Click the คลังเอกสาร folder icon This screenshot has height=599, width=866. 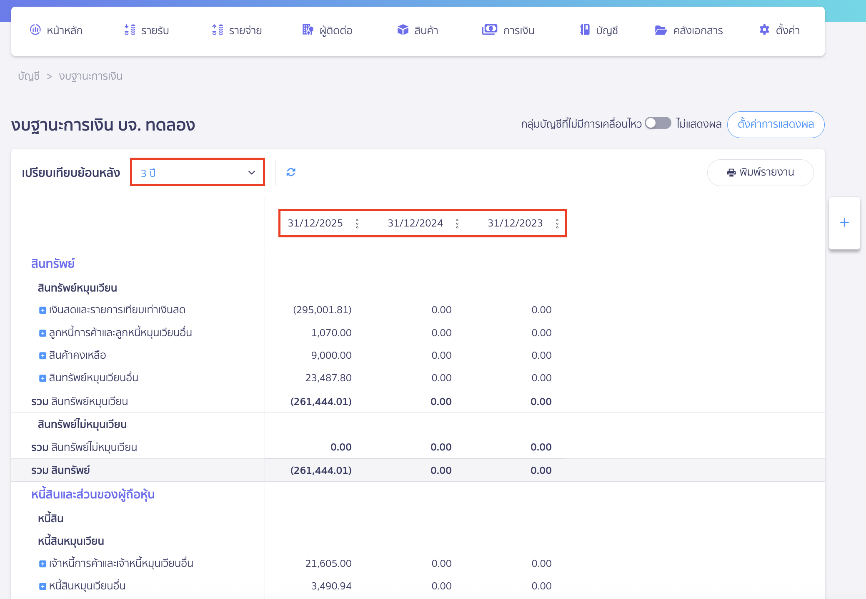[x=661, y=30]
